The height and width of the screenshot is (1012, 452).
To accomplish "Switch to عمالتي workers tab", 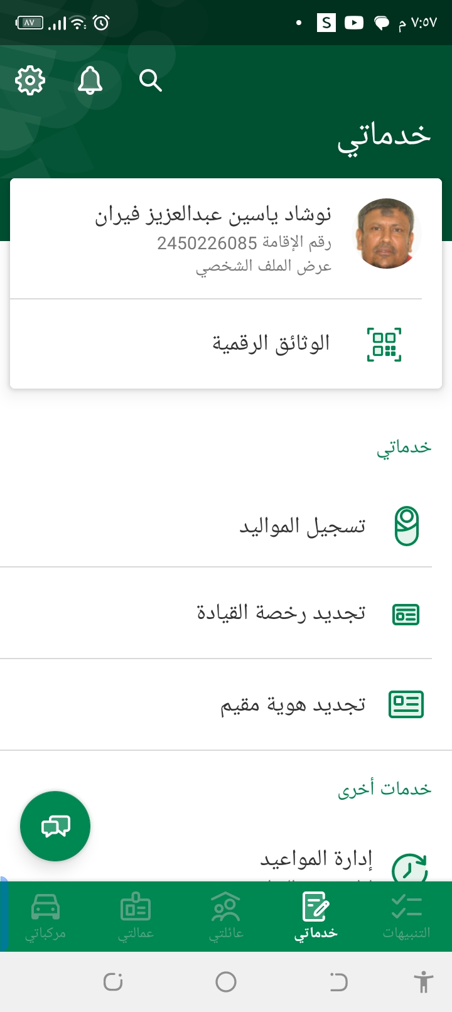I will coord(136,917).
